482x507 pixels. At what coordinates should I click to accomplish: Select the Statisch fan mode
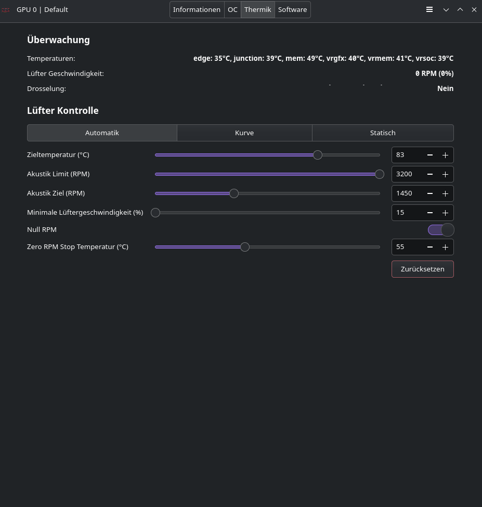pos(383,133)
